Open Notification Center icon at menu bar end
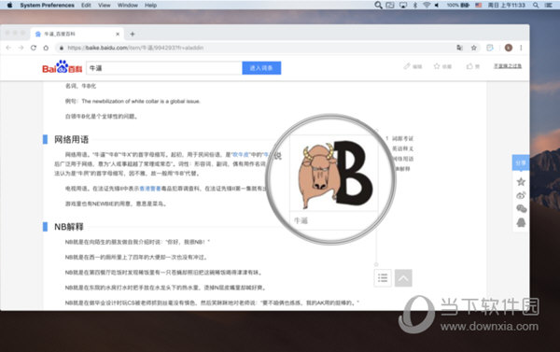This screenshot has height=352, width=560. coord(549,5)
